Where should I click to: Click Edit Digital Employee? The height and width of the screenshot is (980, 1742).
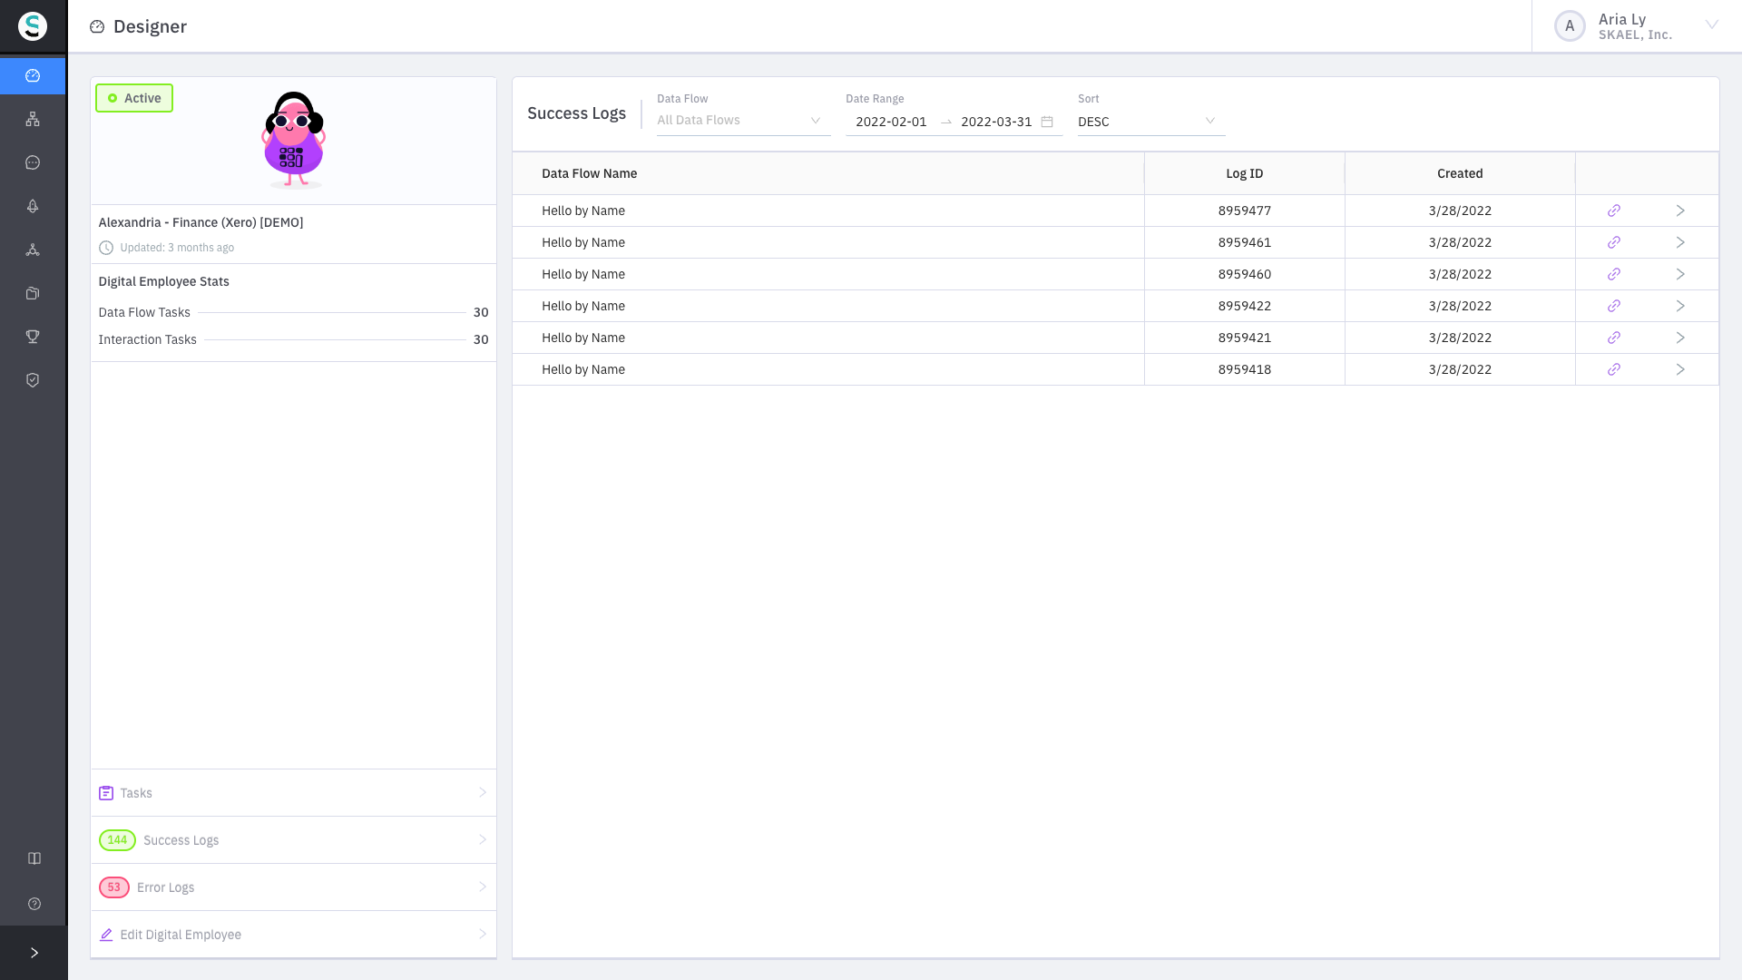[x=293, y=935]
